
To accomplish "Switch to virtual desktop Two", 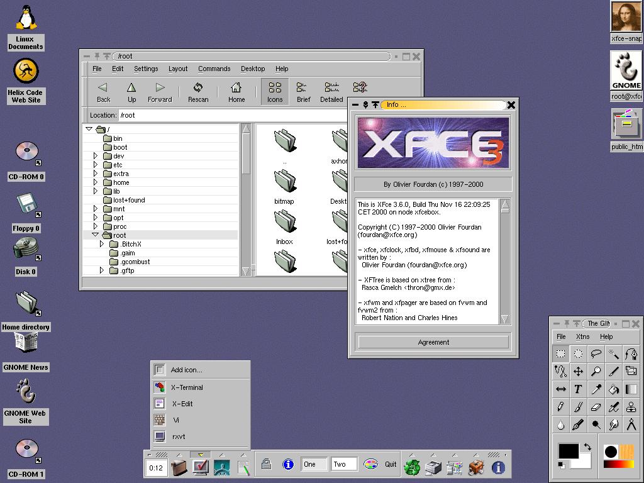I will [344, 464].
